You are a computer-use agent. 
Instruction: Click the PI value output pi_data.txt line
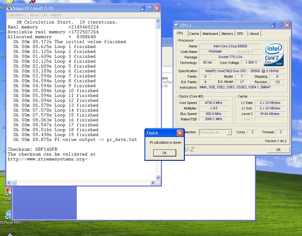75,140
